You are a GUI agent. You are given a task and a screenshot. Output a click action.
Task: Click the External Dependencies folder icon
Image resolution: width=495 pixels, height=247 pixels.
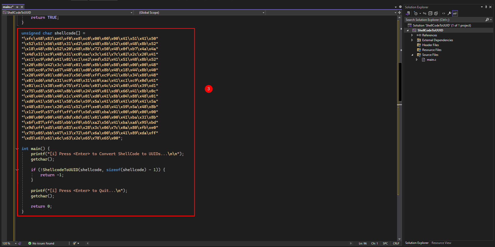[419, 40]
